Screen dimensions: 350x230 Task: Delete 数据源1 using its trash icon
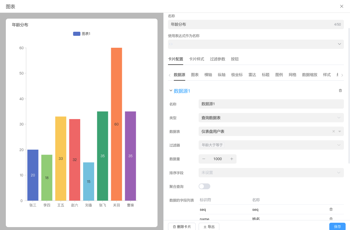(340, 91)
